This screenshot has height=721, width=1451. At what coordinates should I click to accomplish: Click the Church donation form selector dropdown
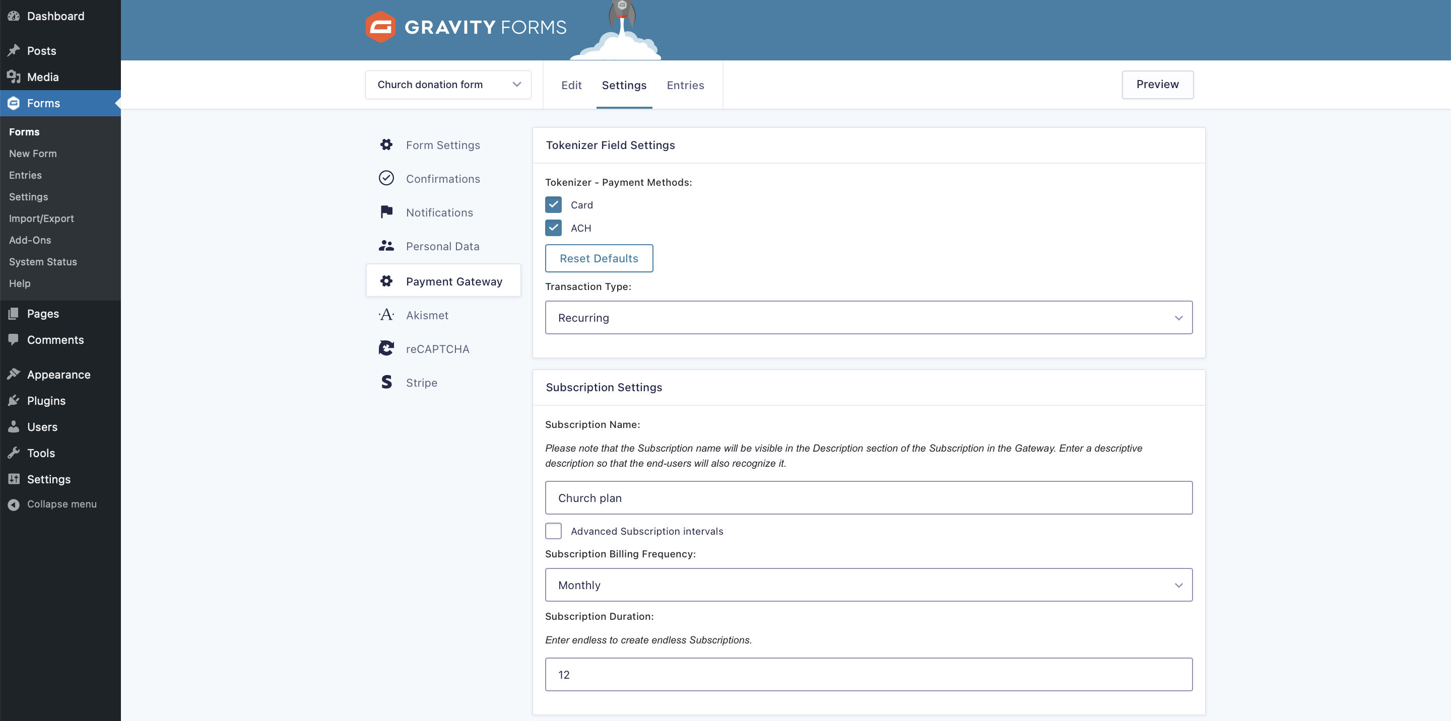[448, 85]
